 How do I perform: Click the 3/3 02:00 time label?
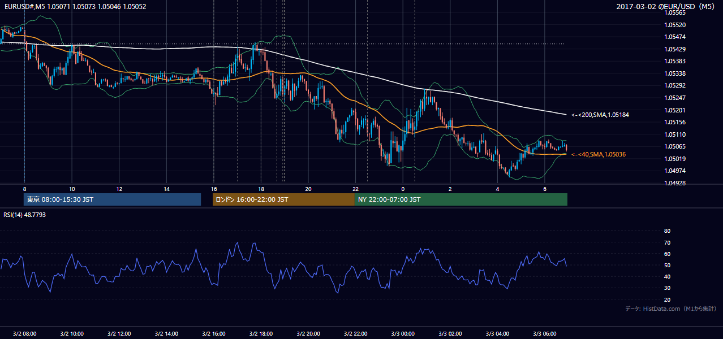click(x=450, y=333)
